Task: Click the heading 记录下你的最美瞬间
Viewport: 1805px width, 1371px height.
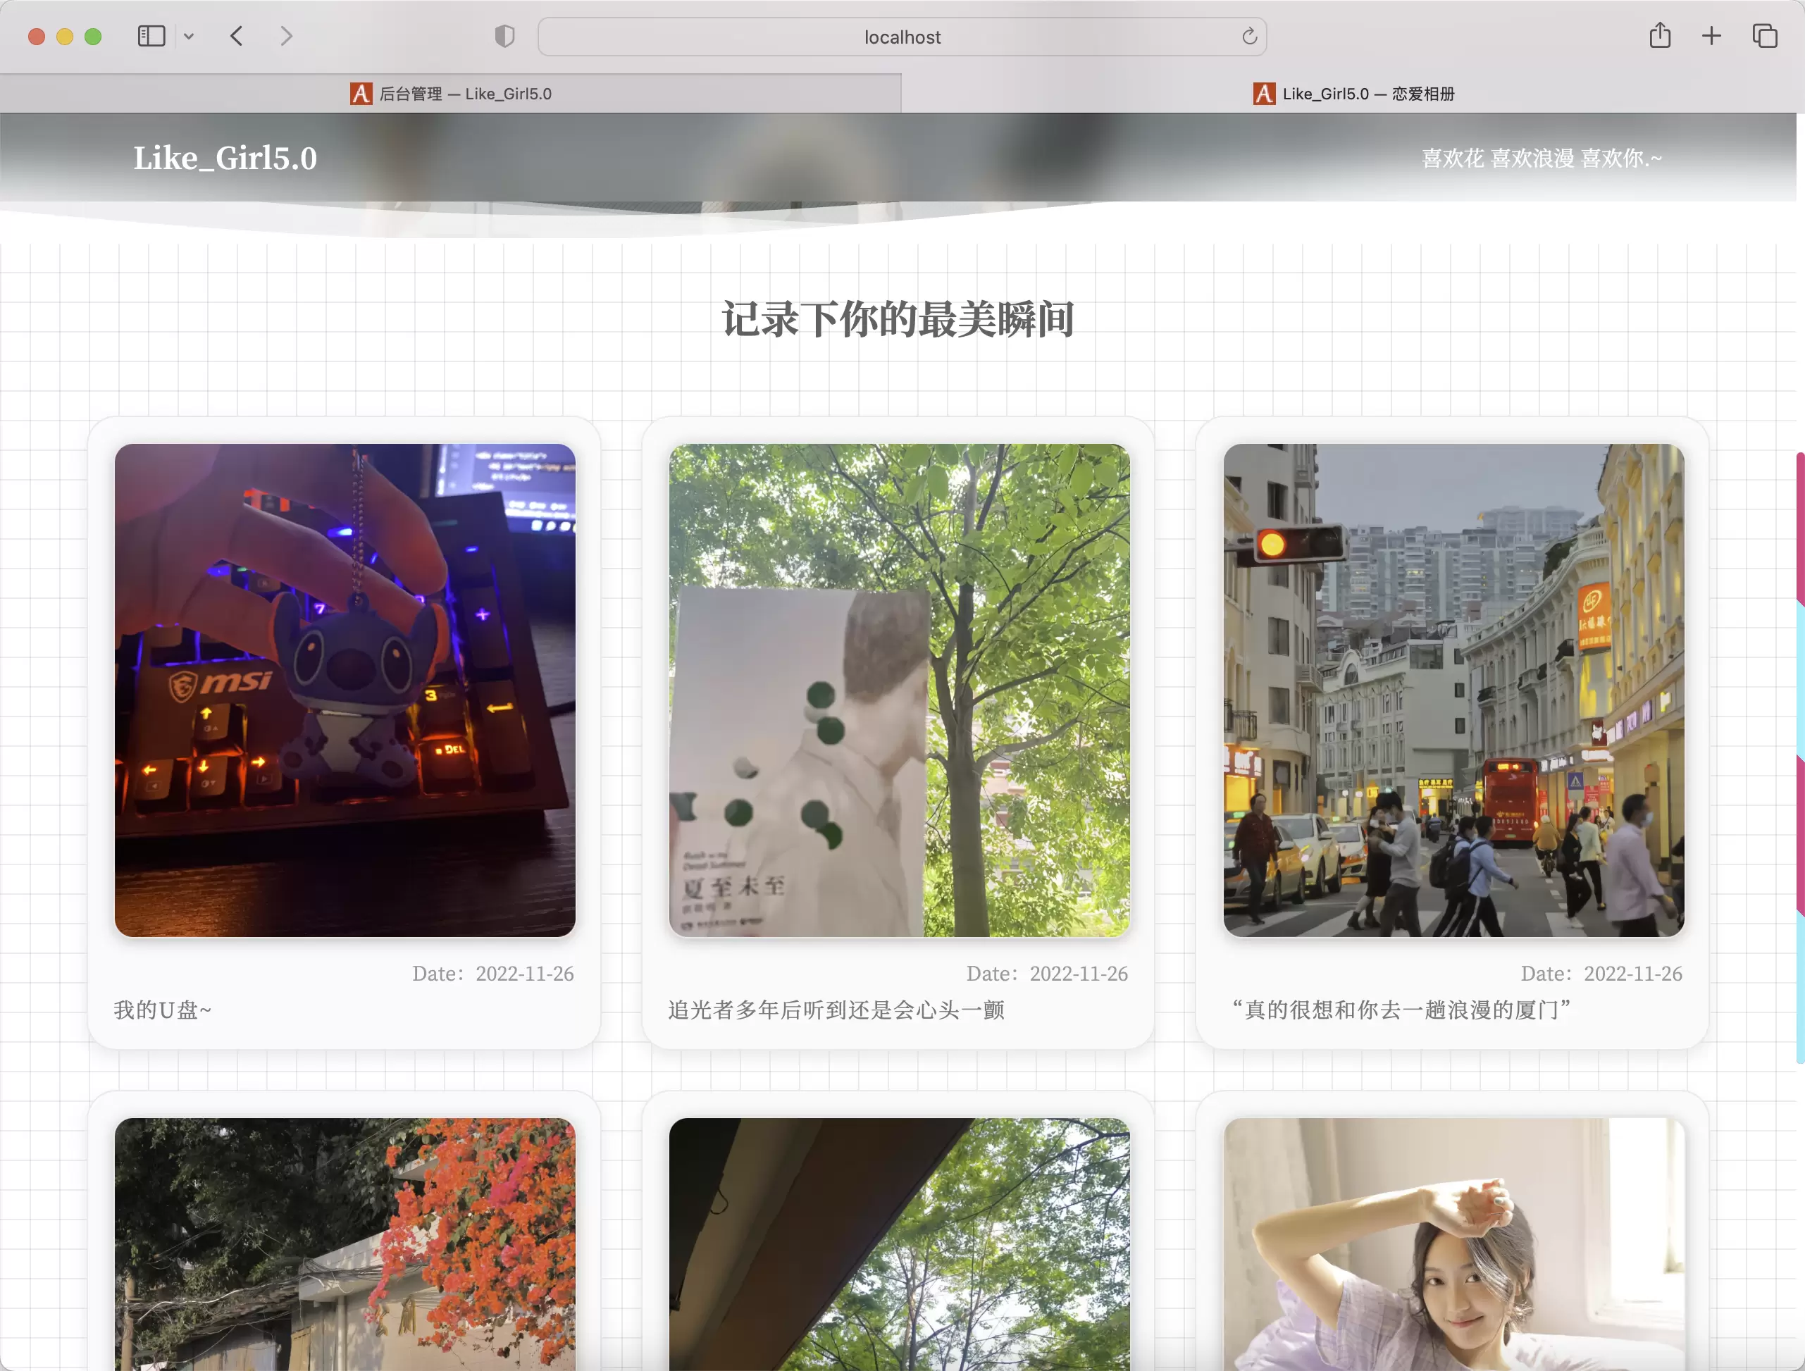Action: [898, 319]
